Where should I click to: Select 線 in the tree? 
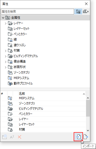click(x=15, y=40)
